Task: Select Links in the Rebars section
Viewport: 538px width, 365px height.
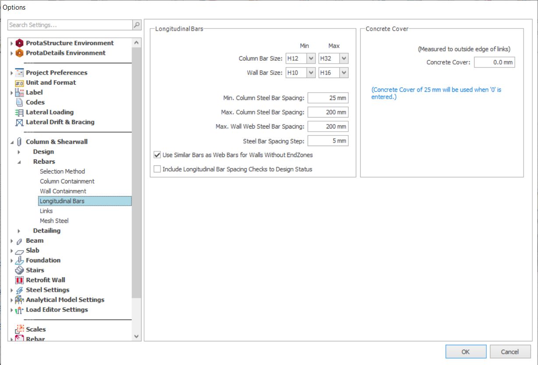Action: 46,211
